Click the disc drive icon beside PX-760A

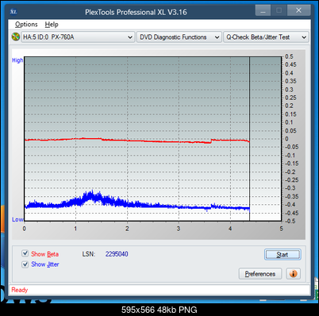pos(16,37)
